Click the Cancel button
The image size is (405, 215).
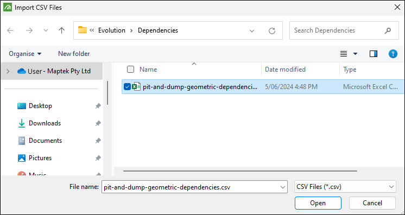pyautogui.click(x=372, y=203)
